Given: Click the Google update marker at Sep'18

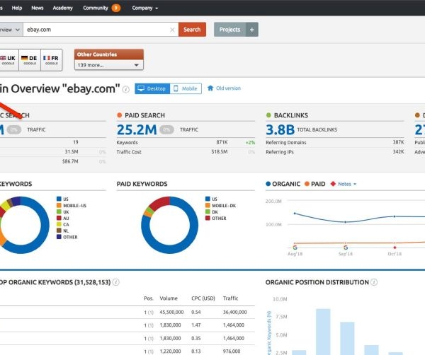Looking at the screenshot, I should [x=344, y=247].
